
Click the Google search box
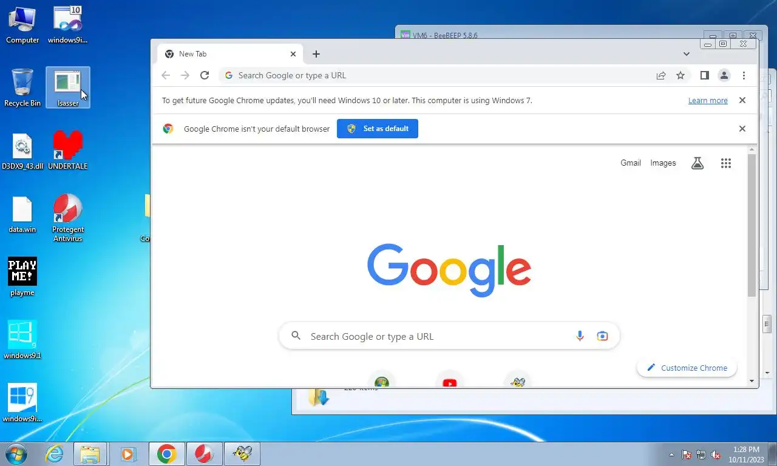449,336
